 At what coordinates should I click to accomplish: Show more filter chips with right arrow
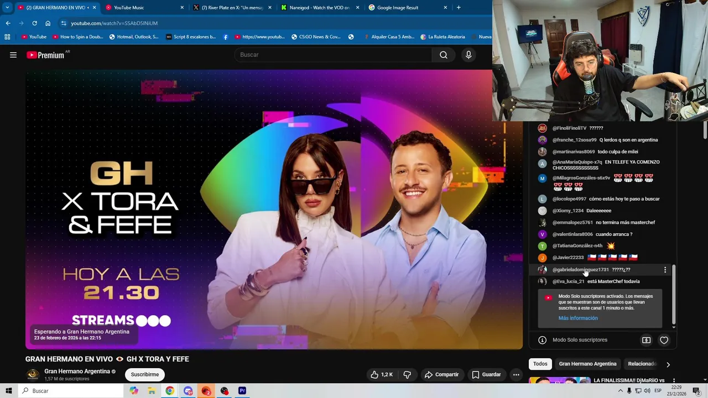(668, 364)
